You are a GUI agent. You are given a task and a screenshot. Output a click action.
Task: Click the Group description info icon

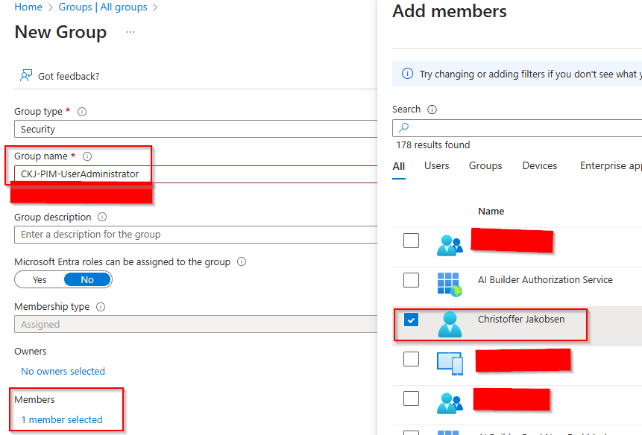click(102, 217)
